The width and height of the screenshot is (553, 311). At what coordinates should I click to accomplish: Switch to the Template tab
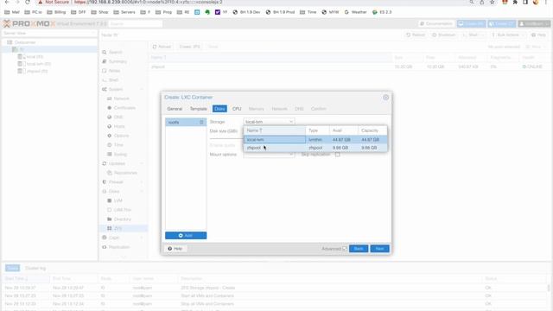click(198, 109)
